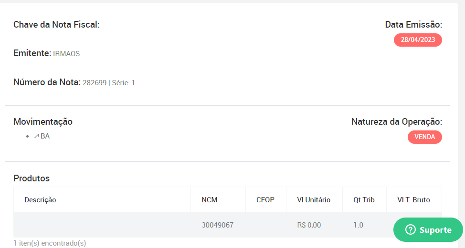The width and height of the screenshot is (465, 248).
Task: Select the NCM value 30049067
Action: pyautogui.click(x=217, y=225)
